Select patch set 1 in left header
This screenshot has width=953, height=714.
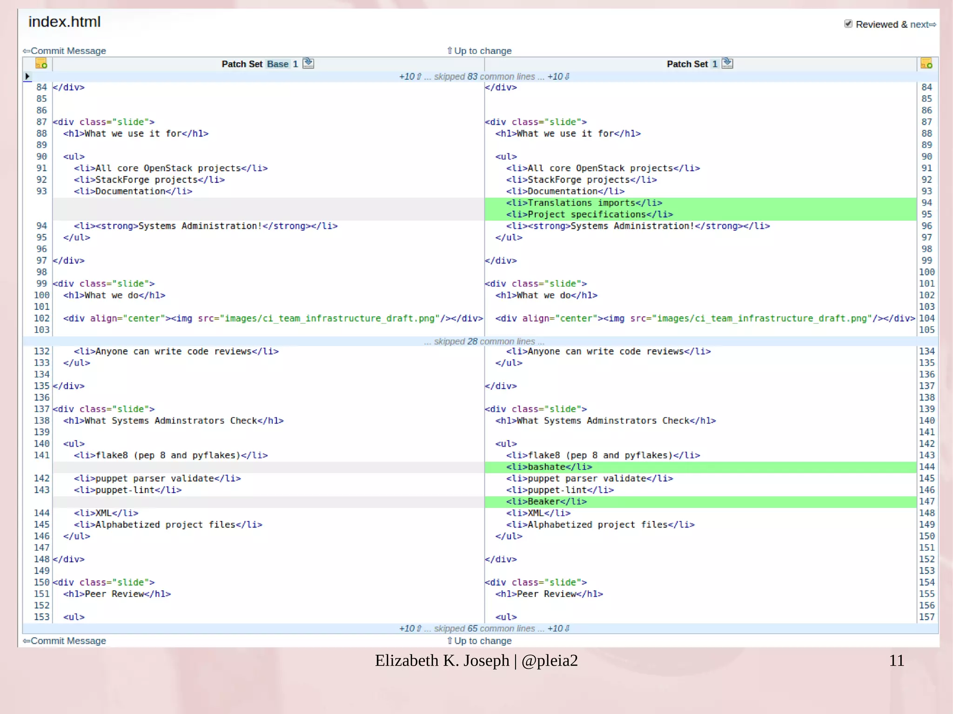(x=295, y=64)
